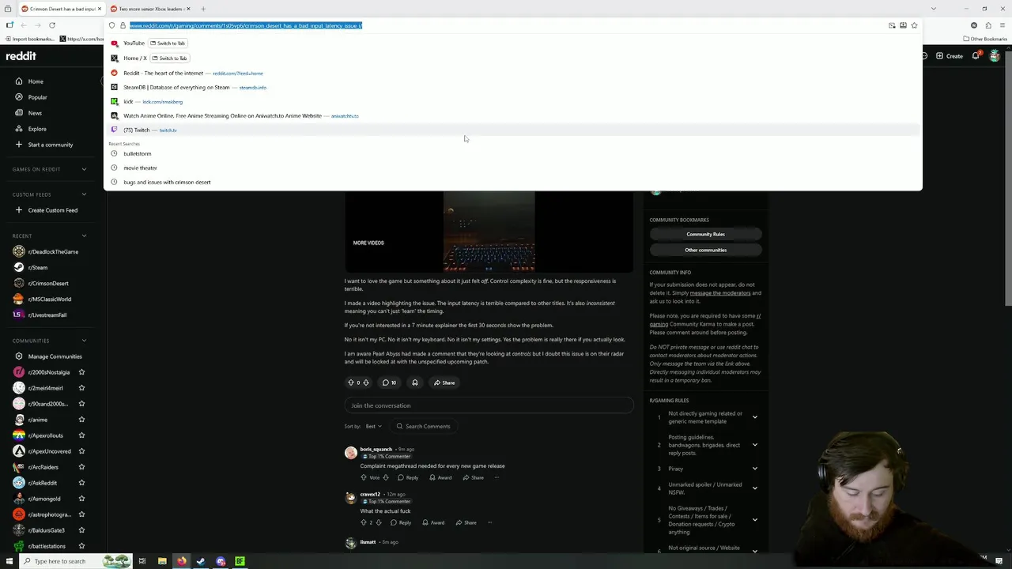
Task: Click the Search Comments field
Action: tap(424, 426)
